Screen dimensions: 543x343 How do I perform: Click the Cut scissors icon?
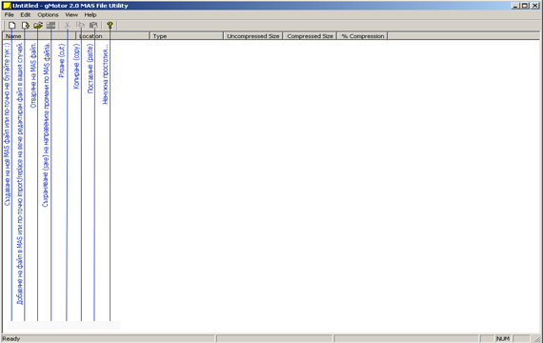[68, 26]
